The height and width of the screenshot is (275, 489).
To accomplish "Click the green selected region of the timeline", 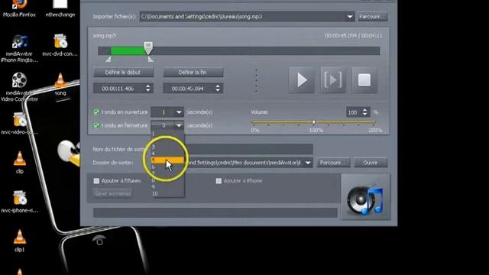I will 129,51.
